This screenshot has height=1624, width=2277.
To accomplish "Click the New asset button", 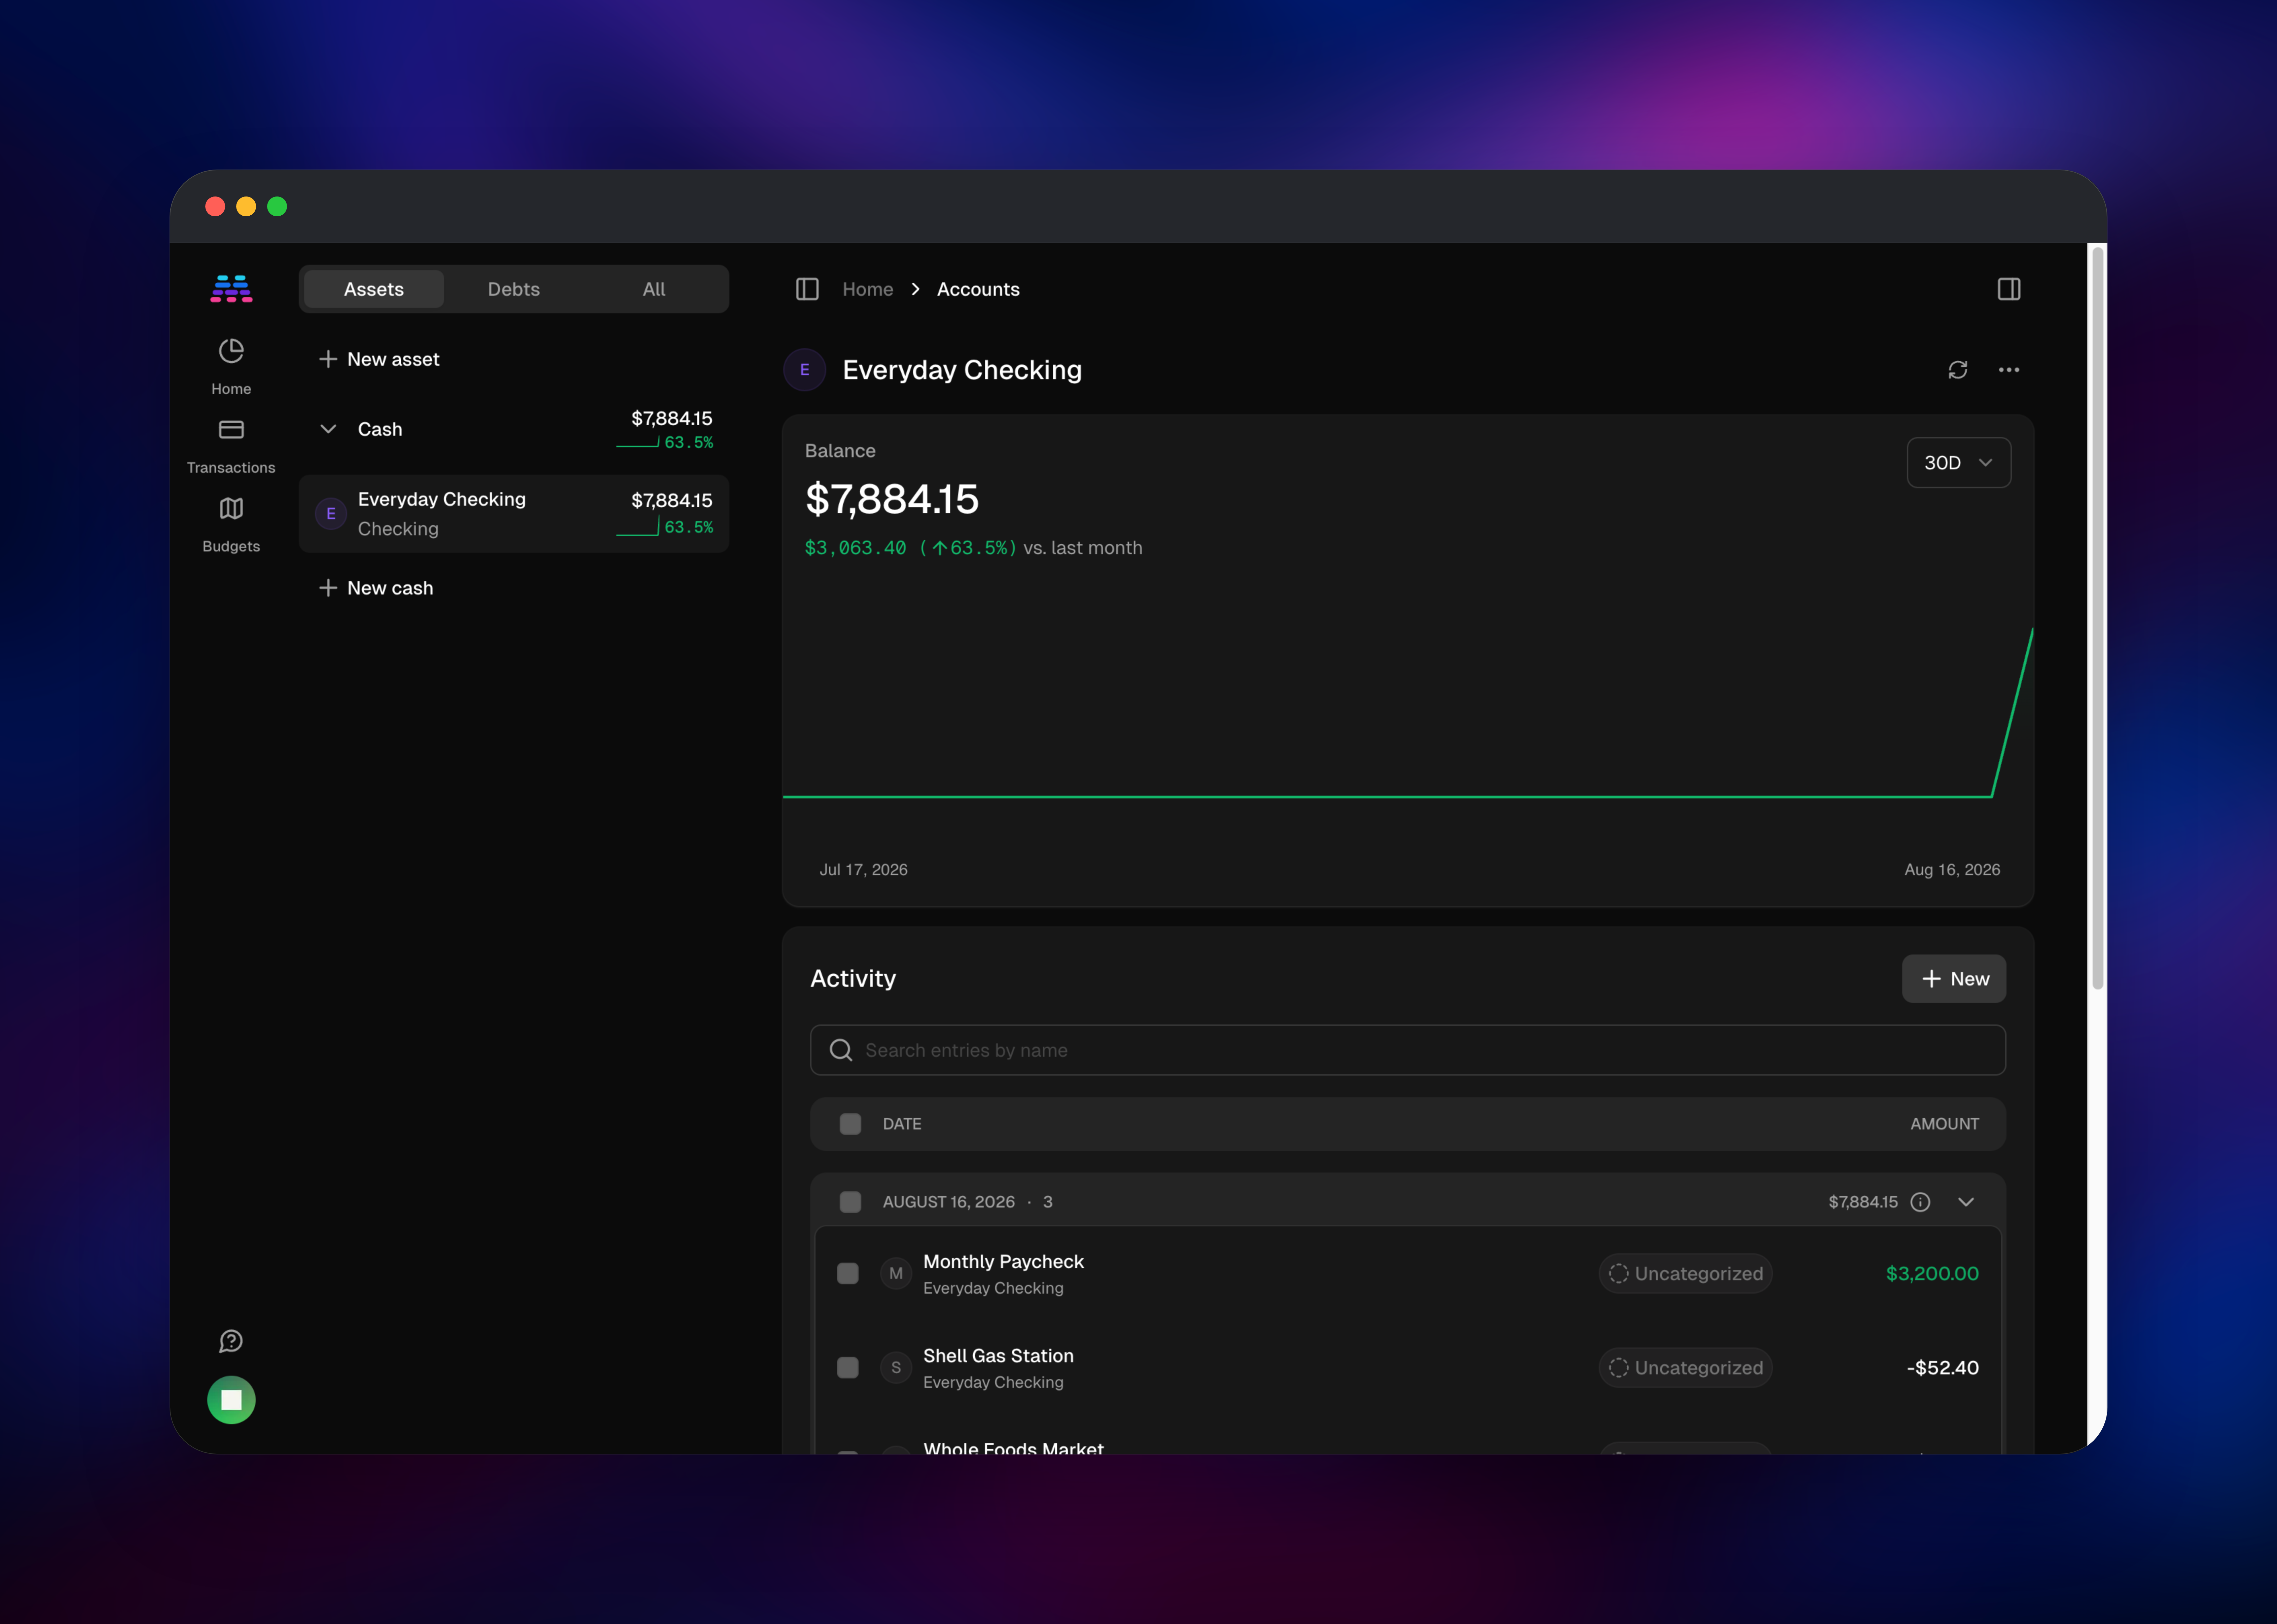I will (379, 359).
